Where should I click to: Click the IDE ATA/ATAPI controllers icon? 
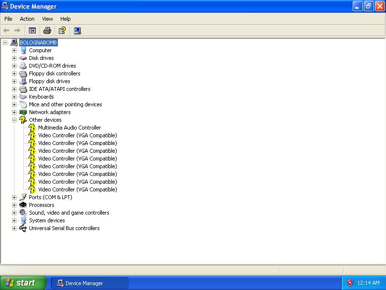tap(23, 89)
